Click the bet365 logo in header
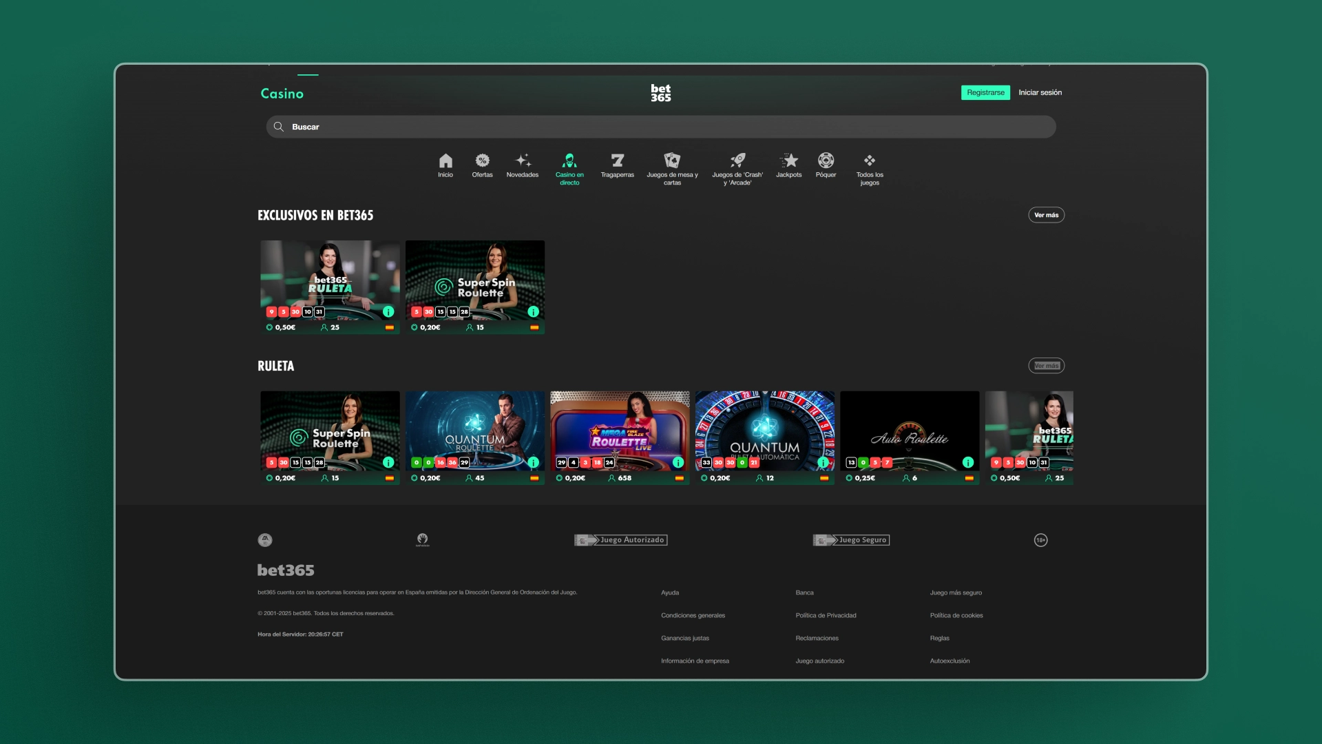1322x744 pixels. pyautogui.click(x=661, y=93)
